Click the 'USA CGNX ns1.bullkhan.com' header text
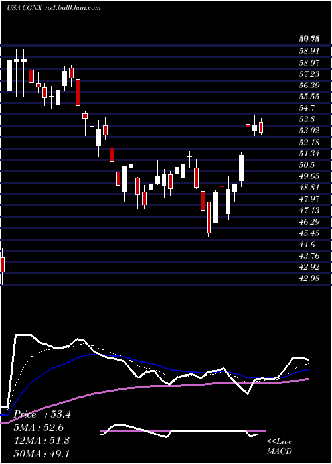This screenshot has width=332, height=464. click(x=53, y=8)
